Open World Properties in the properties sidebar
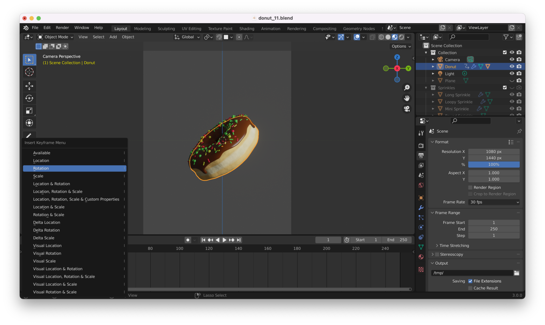545x325 pixels. 421,185
